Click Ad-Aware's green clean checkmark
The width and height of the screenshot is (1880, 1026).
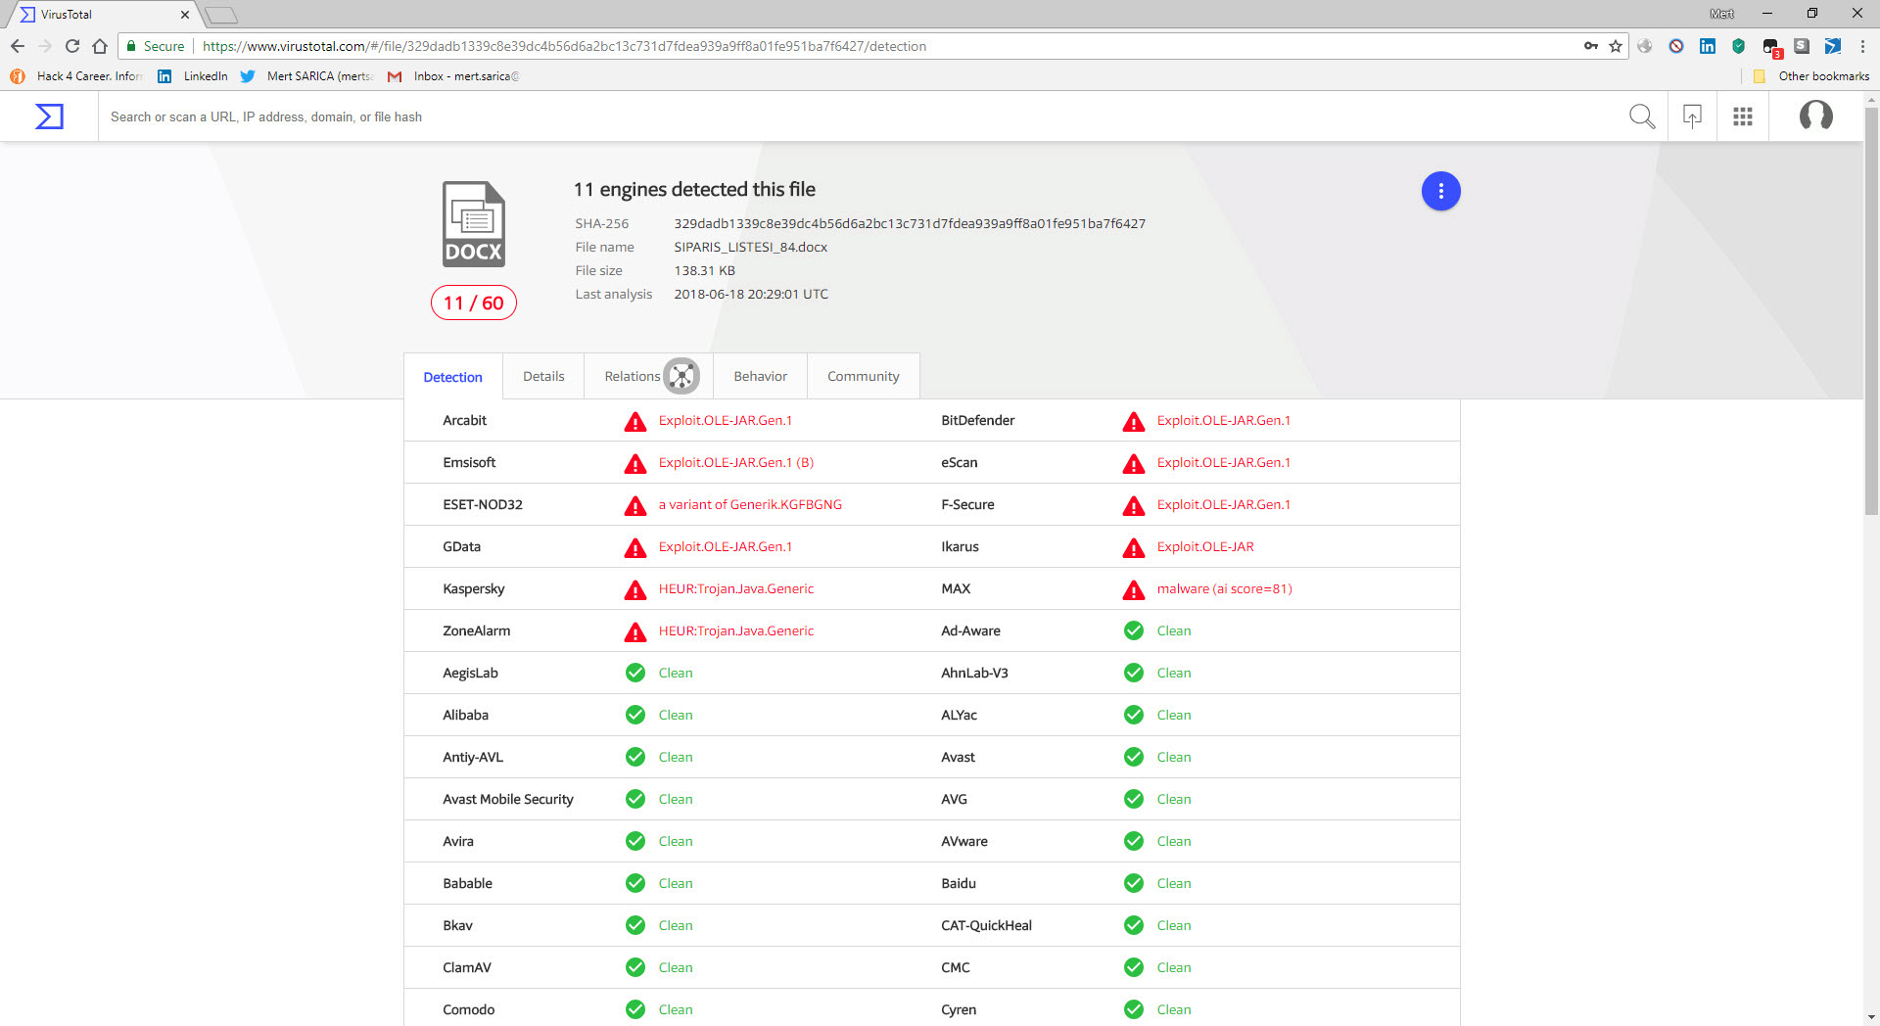(1134, 630)
